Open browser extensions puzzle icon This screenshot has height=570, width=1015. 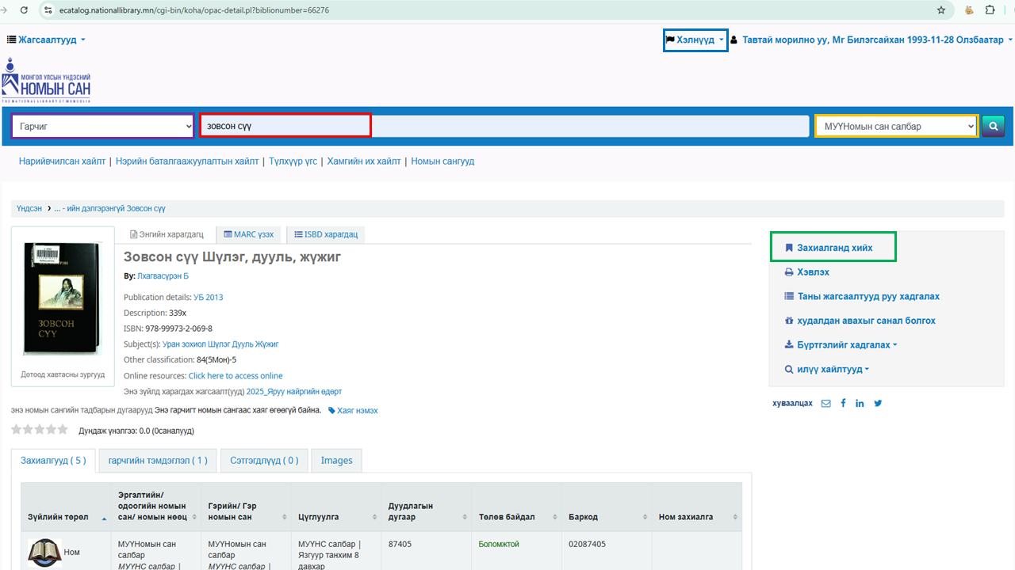click(990, 10)
